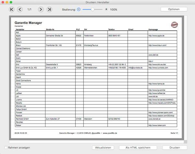The image size is (195, 154).
Task: Adjust the Skalierung slider knob
Action: click(93, 9)
